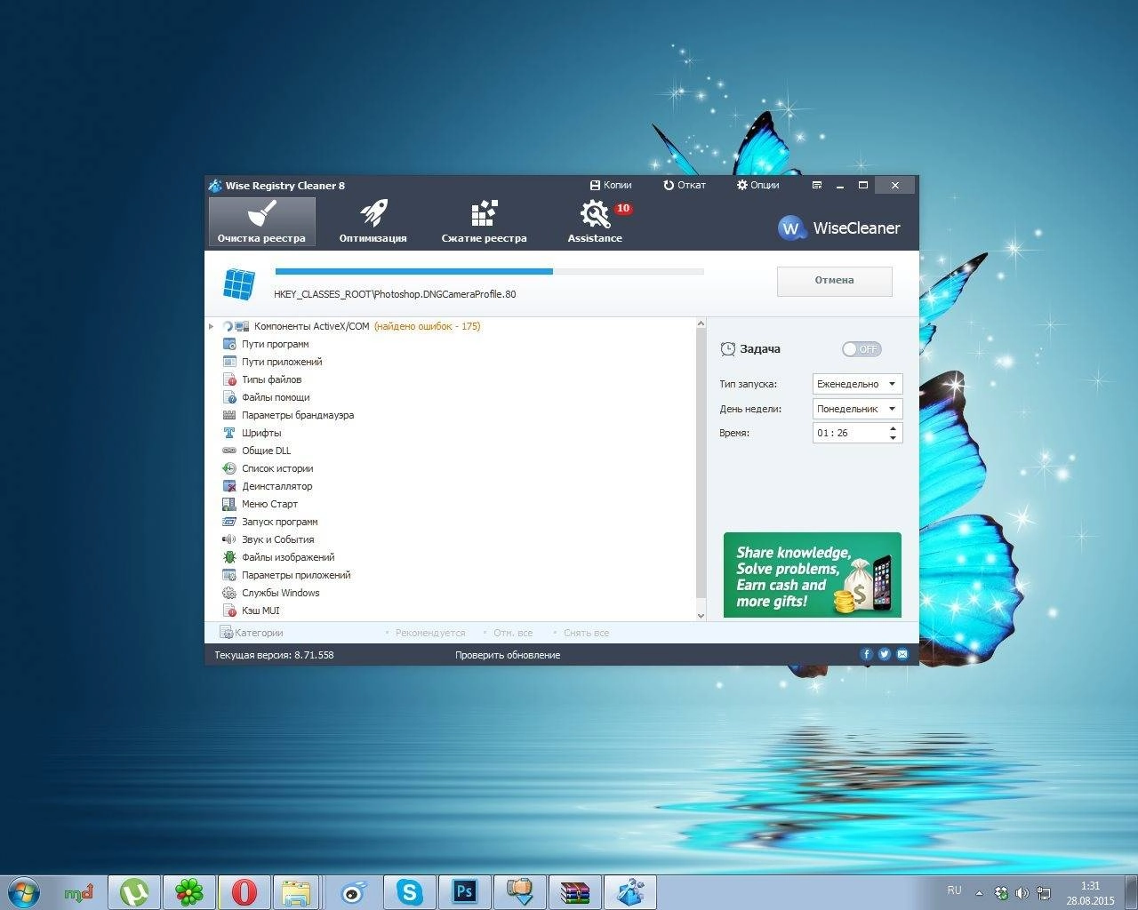Click the Файлы изображений icon
The height and width of the screenshot is (910, 1138).
coord(229,557)
